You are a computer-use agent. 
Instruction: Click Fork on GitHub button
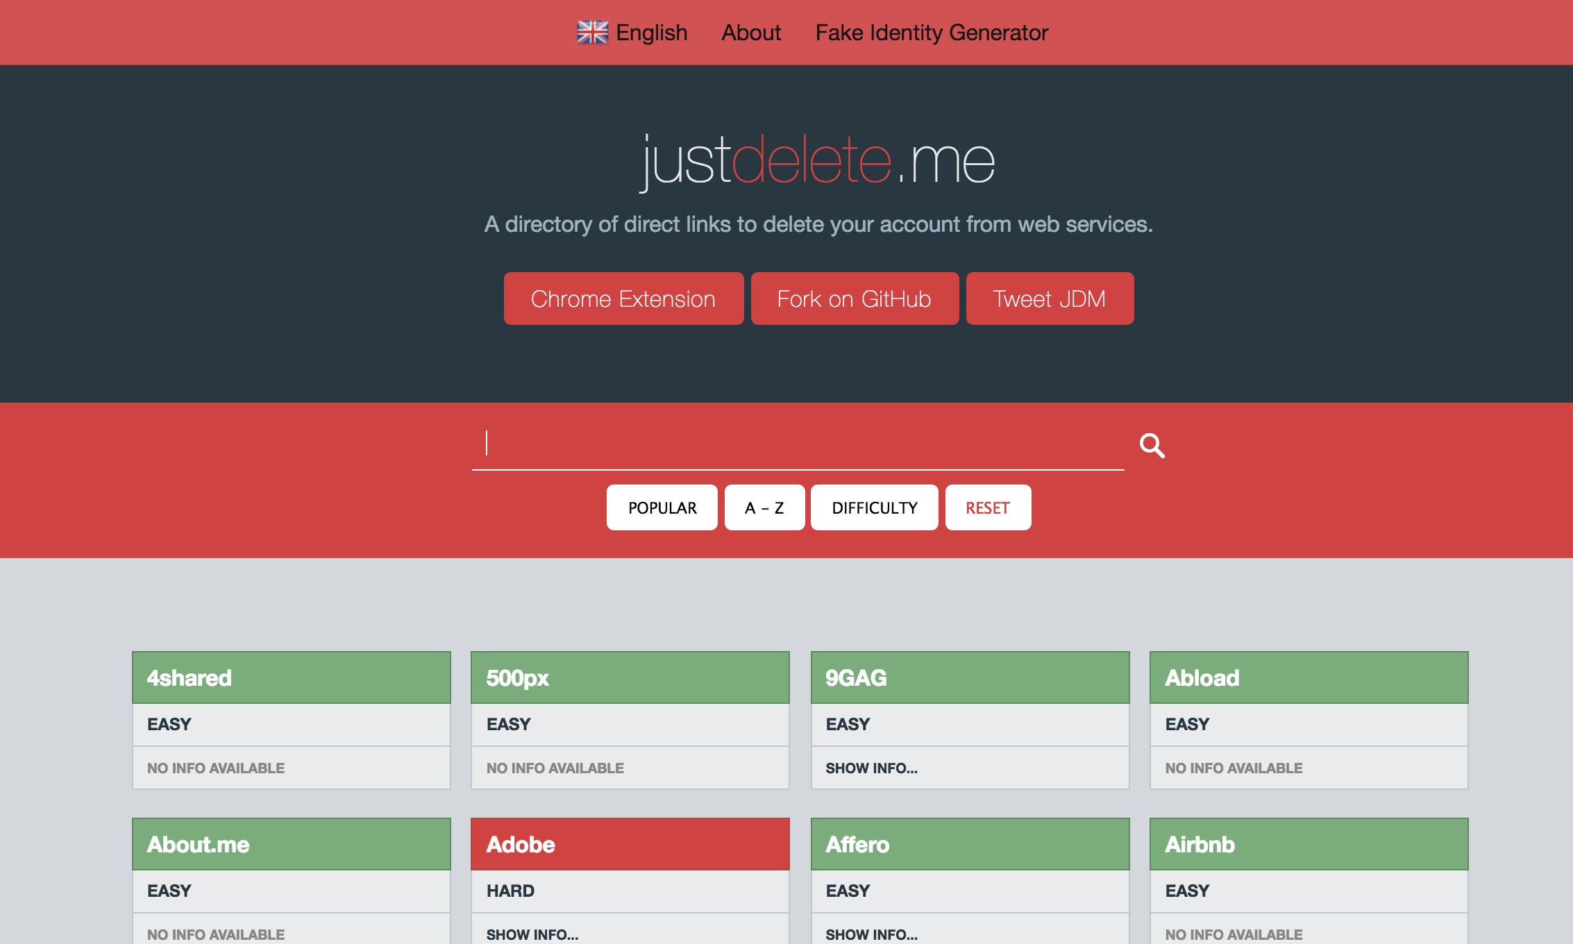tap(855, 298)
